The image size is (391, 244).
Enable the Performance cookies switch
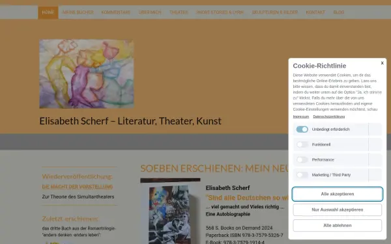pos(302,160)
